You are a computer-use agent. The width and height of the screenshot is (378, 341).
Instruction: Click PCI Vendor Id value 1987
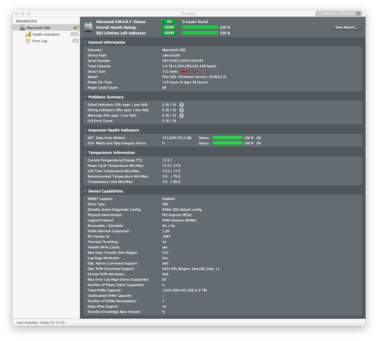pos(166,236)
